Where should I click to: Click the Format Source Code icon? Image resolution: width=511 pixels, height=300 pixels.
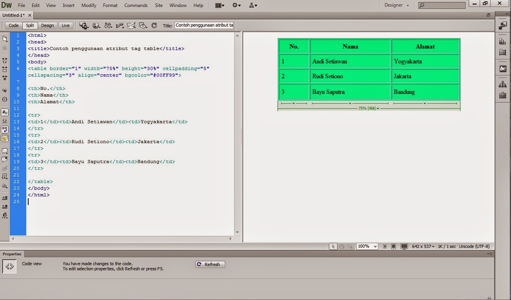pyautogui.click(x=5, y=215)
